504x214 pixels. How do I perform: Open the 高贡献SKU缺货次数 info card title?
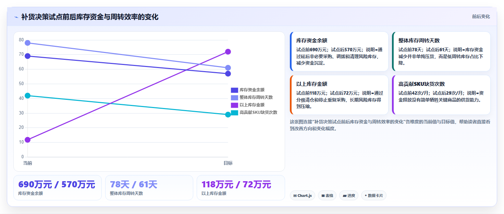[x=421, y=84]
